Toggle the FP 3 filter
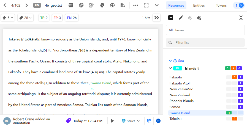Image resolution: width=247 pixels, height=126 pixels. click(57, 18)
